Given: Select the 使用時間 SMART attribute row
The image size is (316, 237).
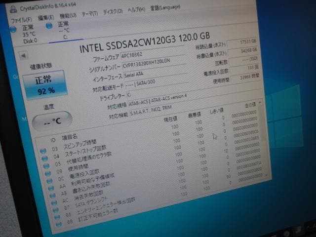Looking at the screenshot, I should 151,152.
